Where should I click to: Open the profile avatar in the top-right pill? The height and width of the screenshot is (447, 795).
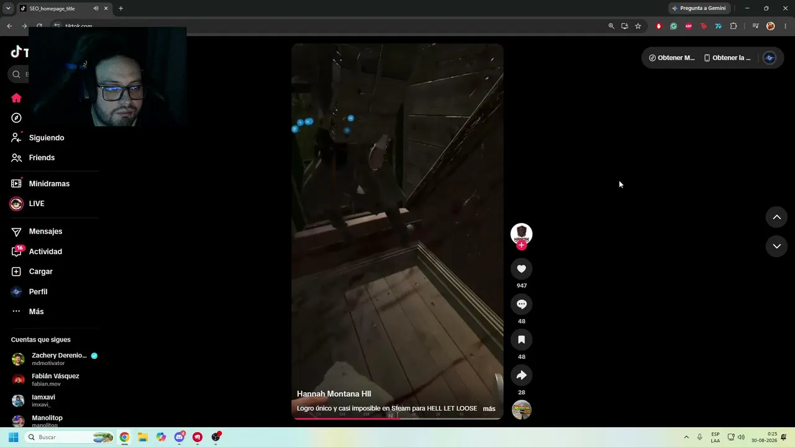click(x=770, y=58)
